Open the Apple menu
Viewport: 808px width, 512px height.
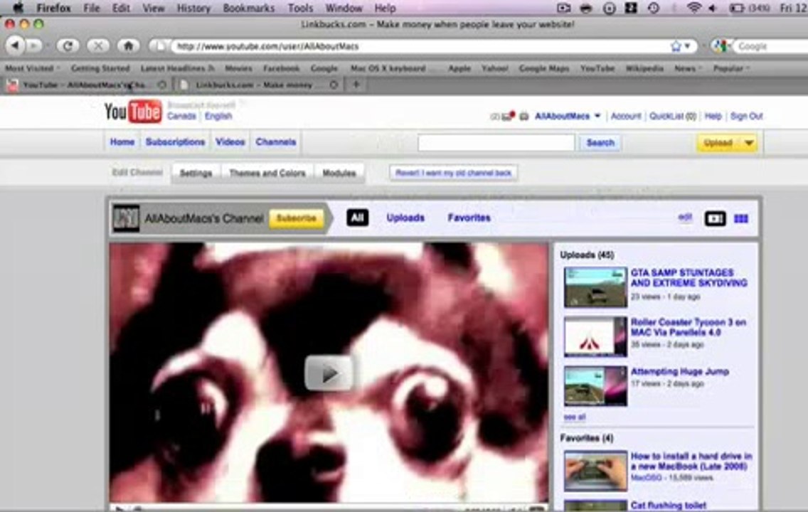coord(18,8)
